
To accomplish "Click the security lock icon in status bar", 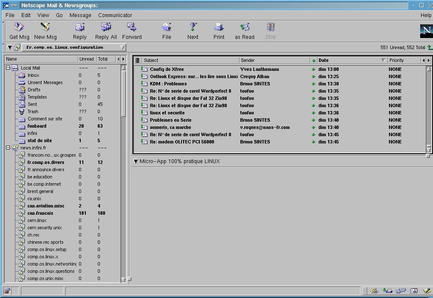I will pos(7,291).
